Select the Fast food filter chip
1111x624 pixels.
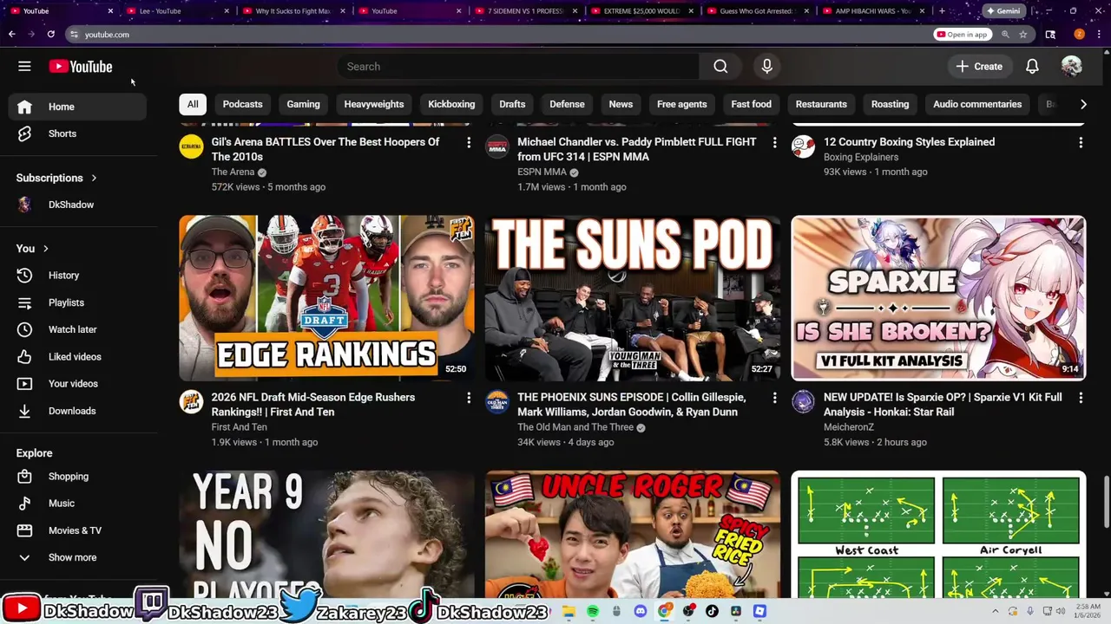click(x=751, y=104)
